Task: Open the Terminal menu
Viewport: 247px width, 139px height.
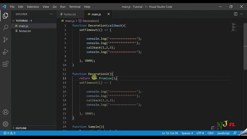Action: point(74,7)
